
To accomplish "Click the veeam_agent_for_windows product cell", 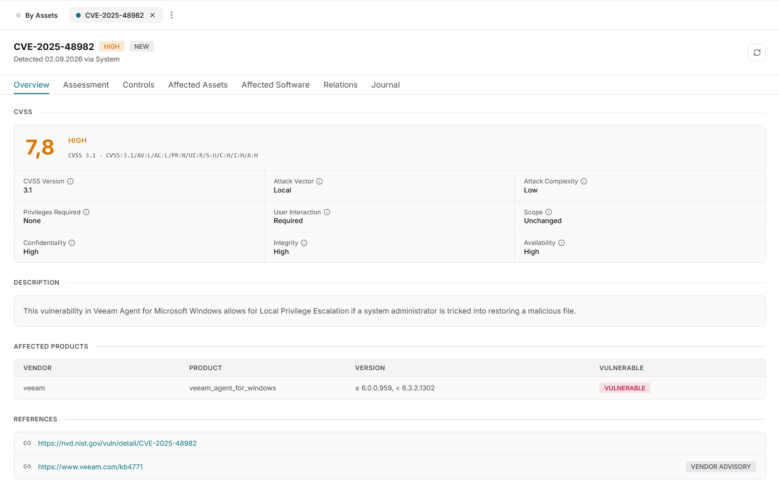I will [233, 388].
